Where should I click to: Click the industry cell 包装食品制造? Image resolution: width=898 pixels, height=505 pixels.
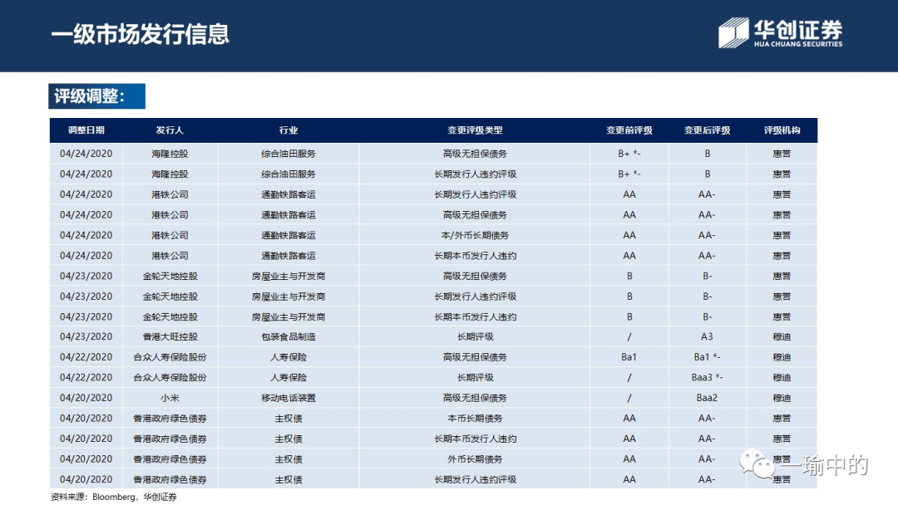coord(288,337)
